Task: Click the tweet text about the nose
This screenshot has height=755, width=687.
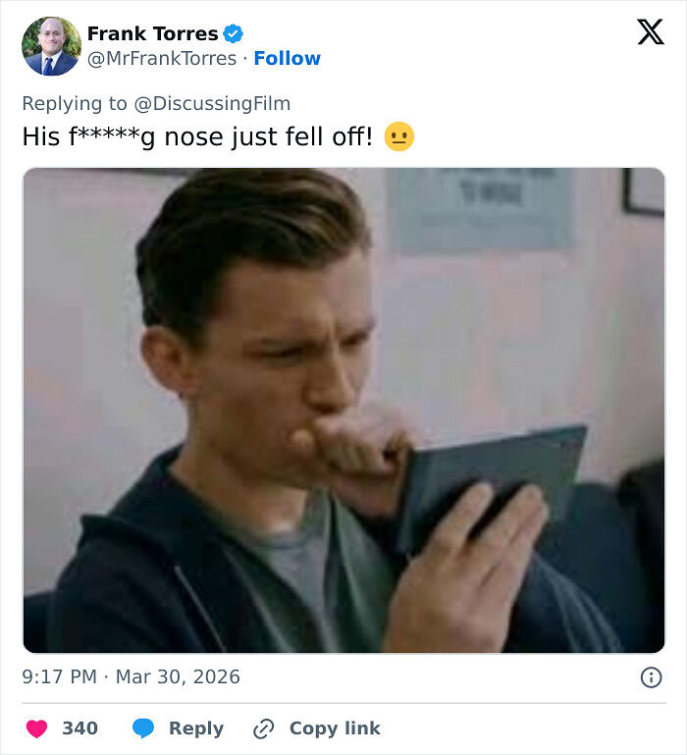Action: pyautogui.click(x=196, y=137)
